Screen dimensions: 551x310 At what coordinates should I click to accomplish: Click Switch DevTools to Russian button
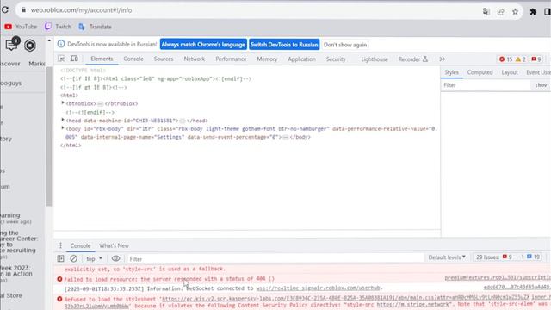(x=284, y=45)
